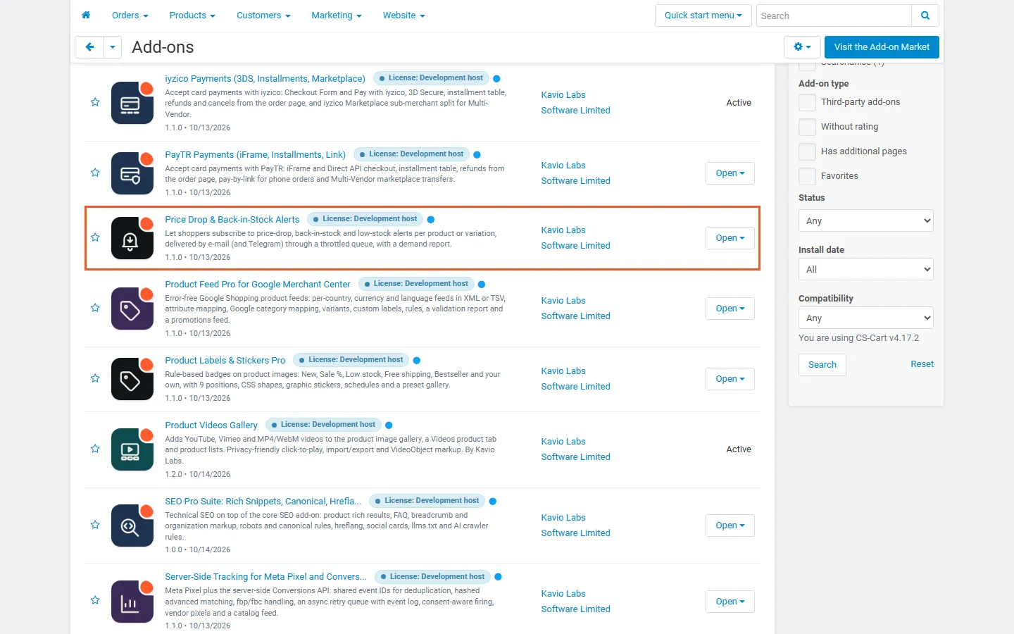Open the Orders menu

coord(130,15)
